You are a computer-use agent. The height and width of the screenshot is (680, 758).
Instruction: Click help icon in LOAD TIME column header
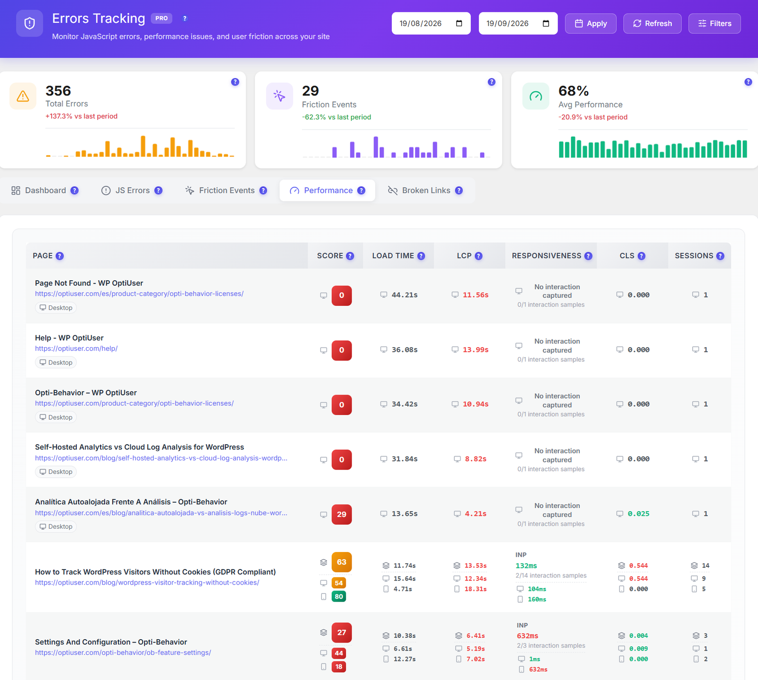[421, 256]
